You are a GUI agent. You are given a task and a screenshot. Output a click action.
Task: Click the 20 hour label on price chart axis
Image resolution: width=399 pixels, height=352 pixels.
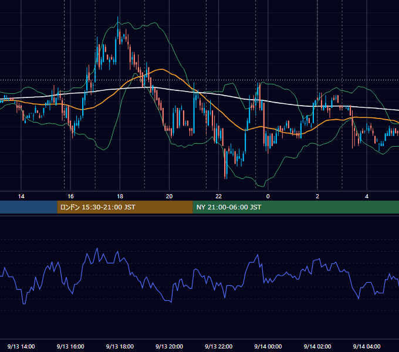pos(169,197)
